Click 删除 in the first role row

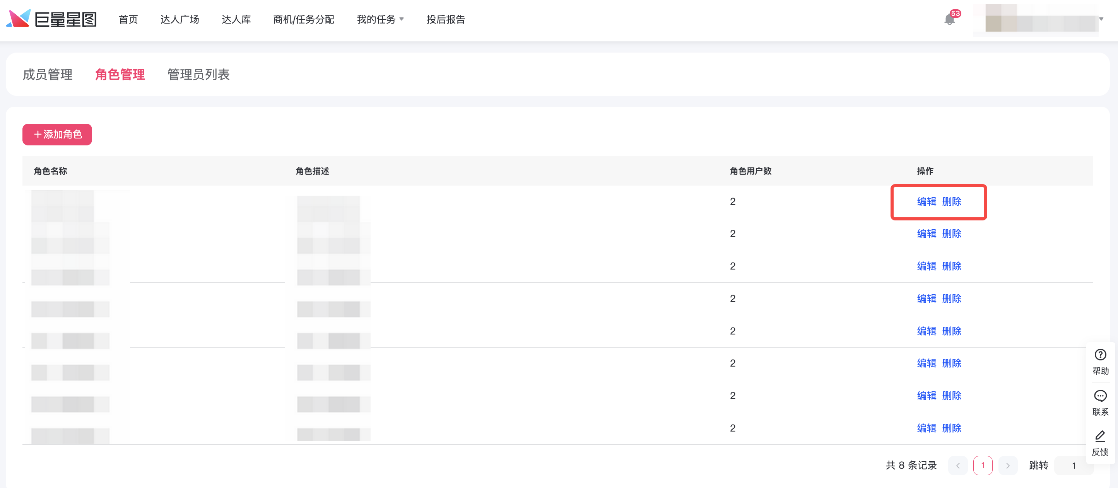(951, 202)
